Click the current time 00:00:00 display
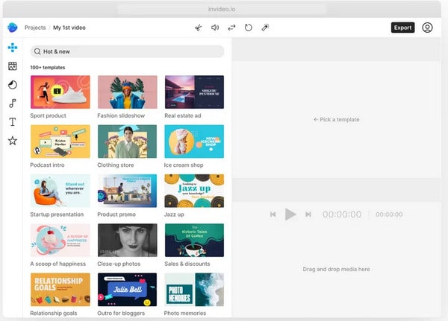 click(342, 214)
